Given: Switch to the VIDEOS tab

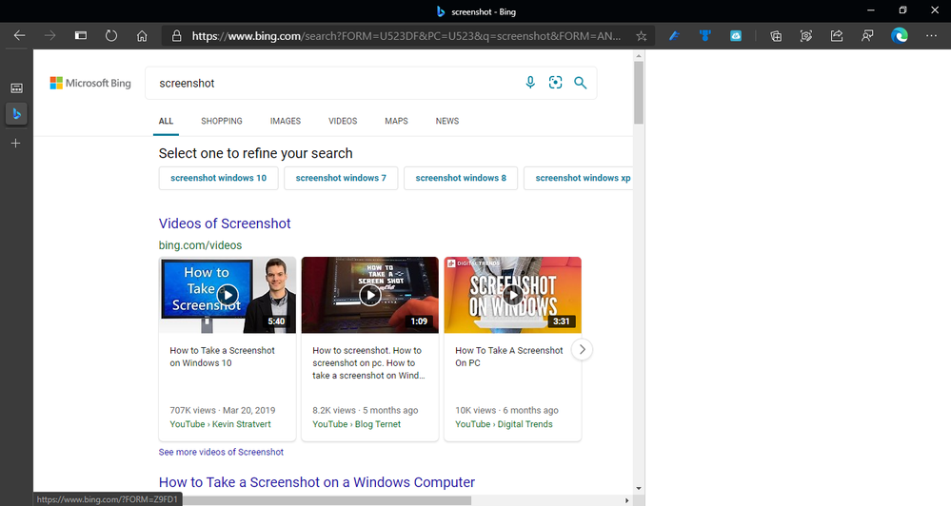Looking at the screenshot, I should click(x=343, y=121).
